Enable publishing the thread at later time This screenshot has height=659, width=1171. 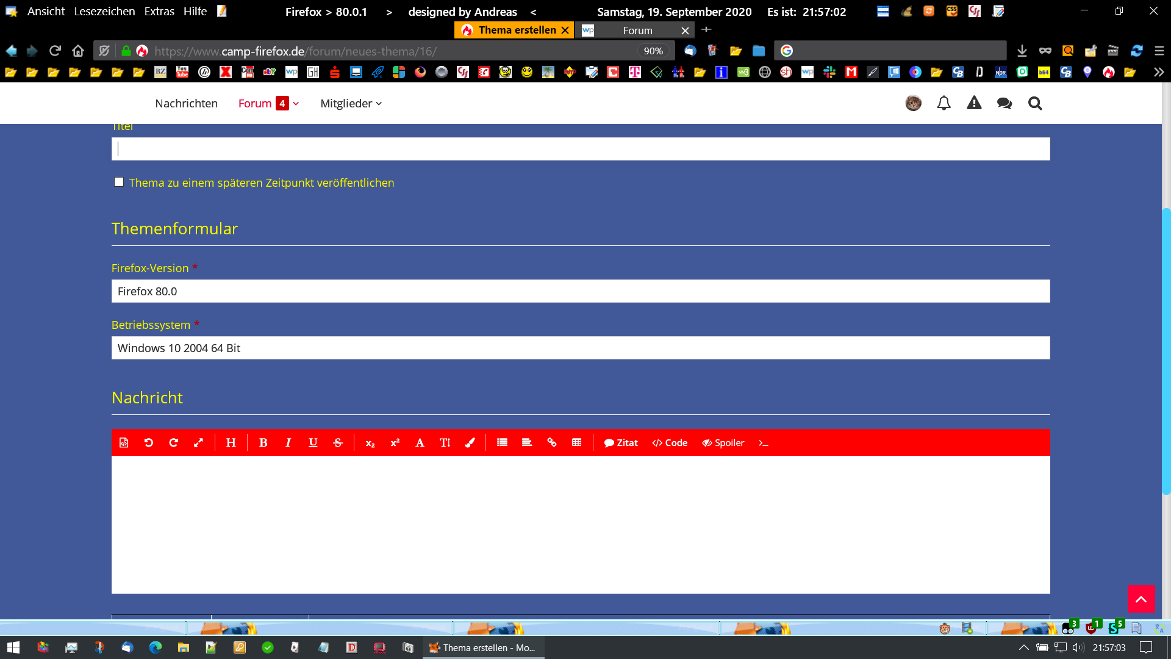[x=119, y=182]
